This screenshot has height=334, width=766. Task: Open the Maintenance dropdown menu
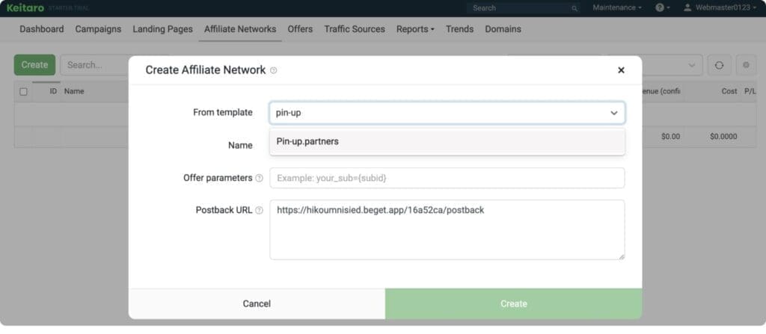pyautogui.click(x=617, y=7)
